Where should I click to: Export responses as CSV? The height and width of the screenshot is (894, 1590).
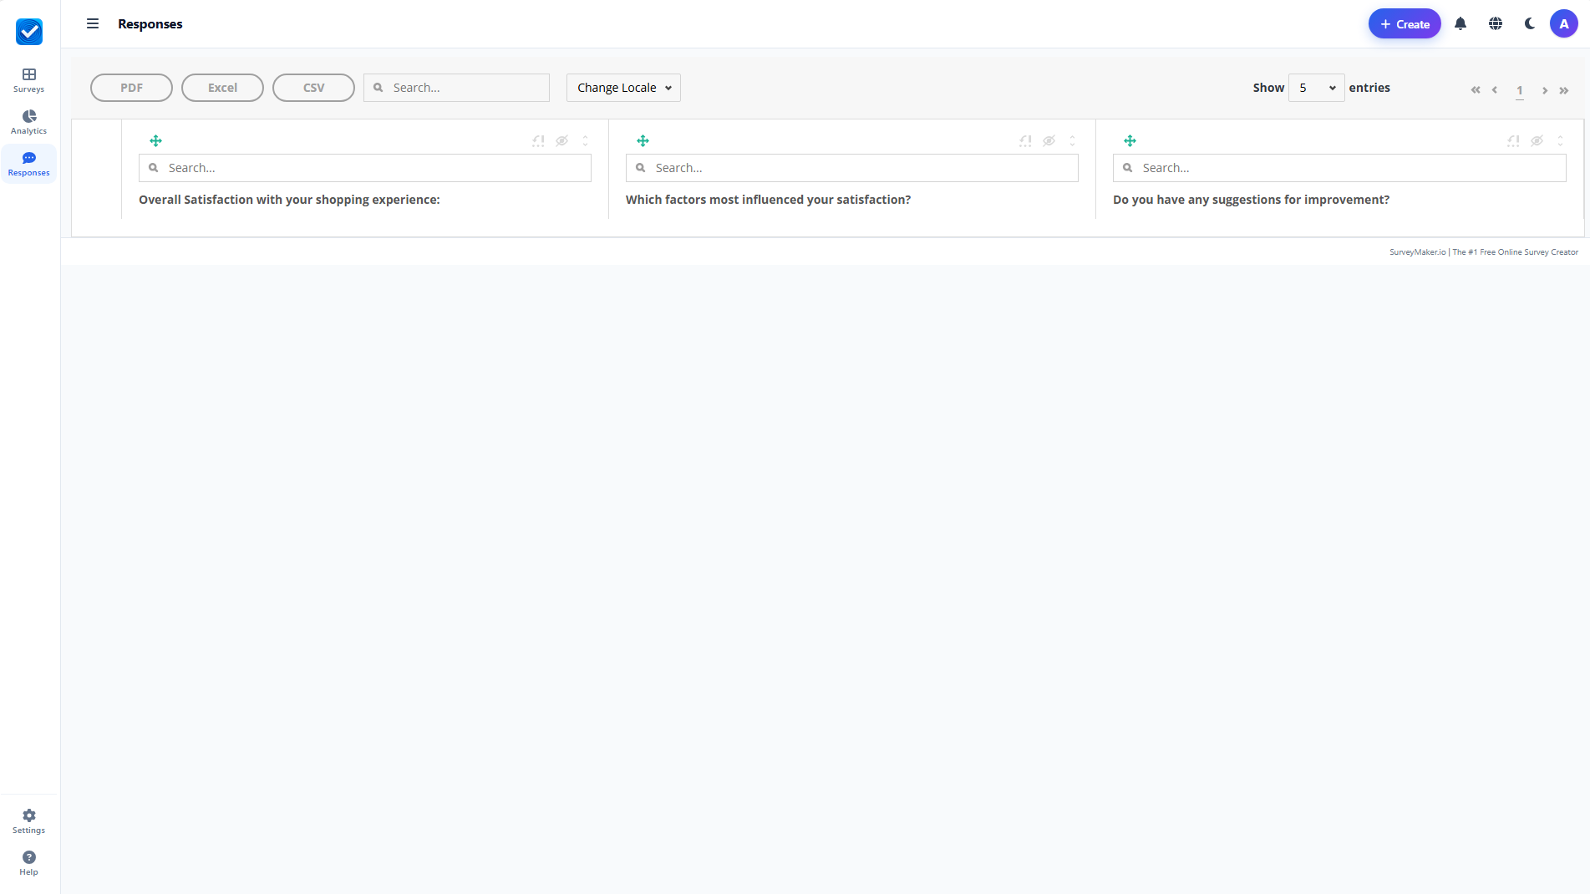click(313, 88)
